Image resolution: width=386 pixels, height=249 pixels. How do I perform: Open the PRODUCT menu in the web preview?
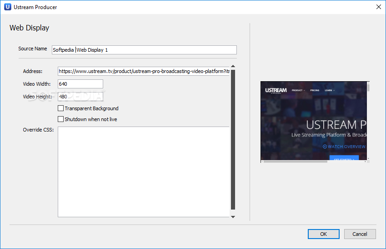[298, 90]
